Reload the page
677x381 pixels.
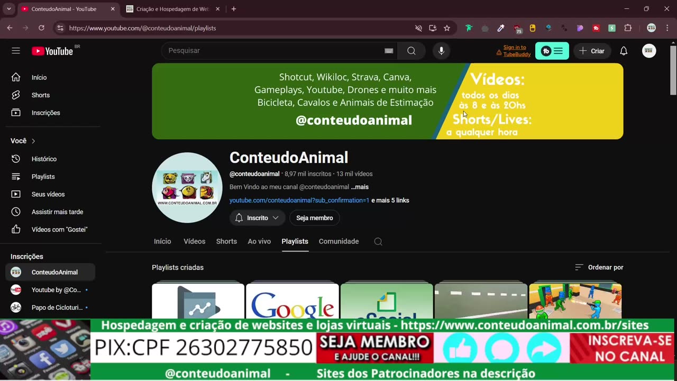pyautogui.click(x=41, y=28)
